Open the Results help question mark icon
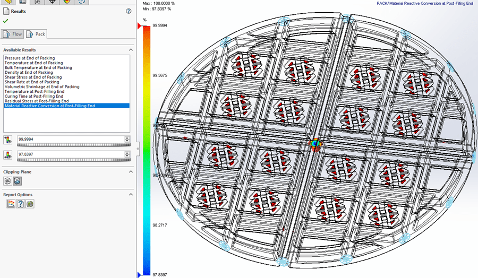 click(x=129, y=11)
